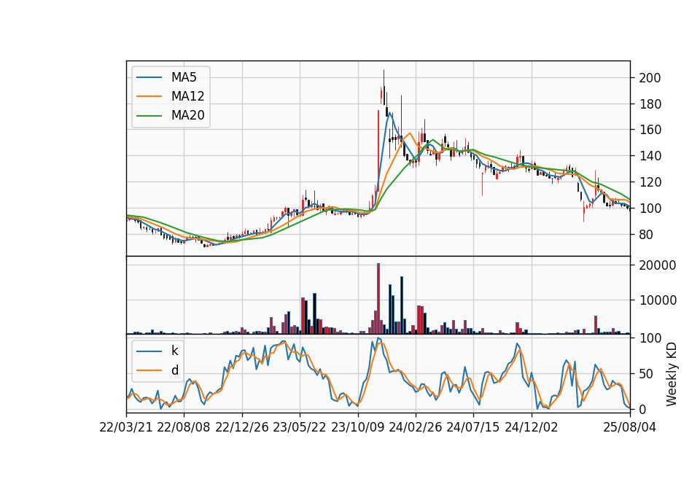This screenshot has width=700, height=503.
Task: Click the MA12 legend label
Action: tap(187, 96)
